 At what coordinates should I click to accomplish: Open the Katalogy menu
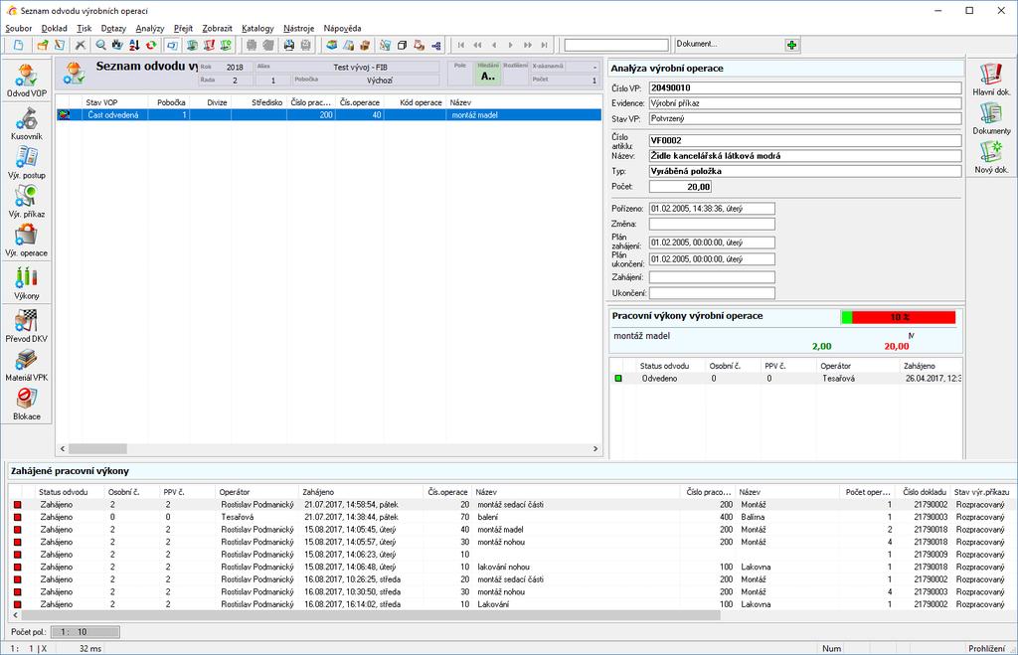257,29
